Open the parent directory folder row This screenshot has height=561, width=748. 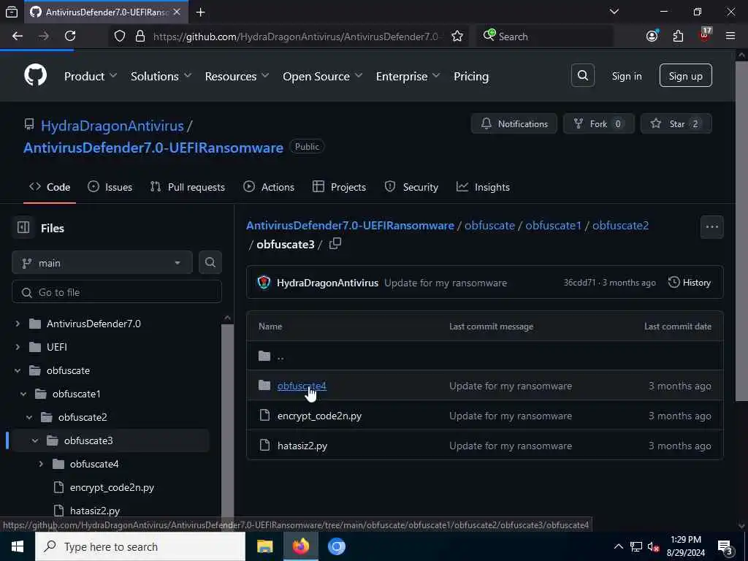485,356
